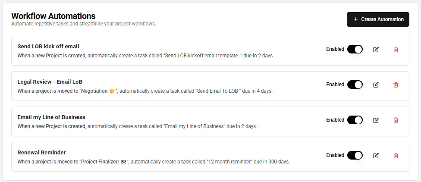Edit the Email my Line of Business automation
Image resolution: width=421 pixels, height=182 pixels.
click(x=376, y=120)
